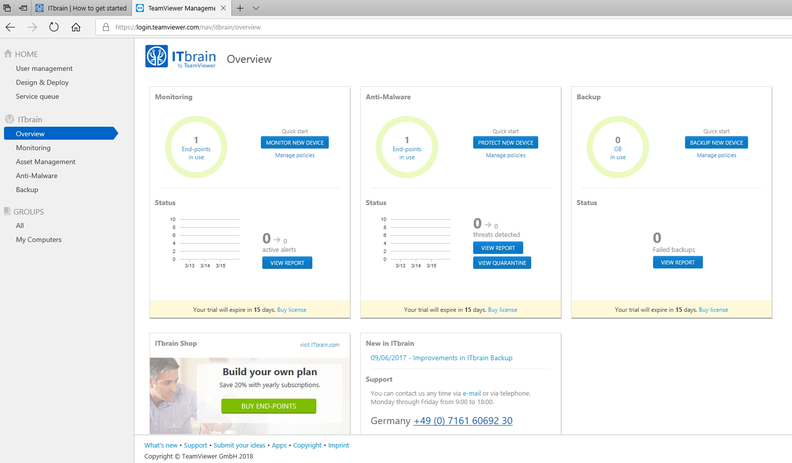Click the browser back arrow

10,27
